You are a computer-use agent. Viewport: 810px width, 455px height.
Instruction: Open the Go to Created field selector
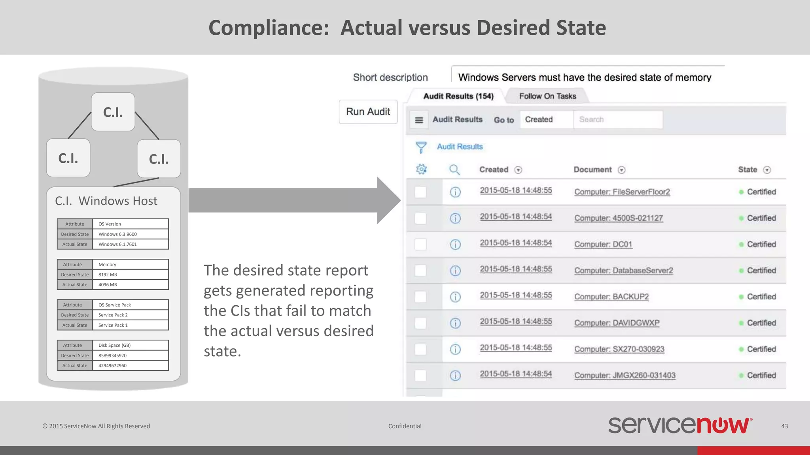coord(546,120)
